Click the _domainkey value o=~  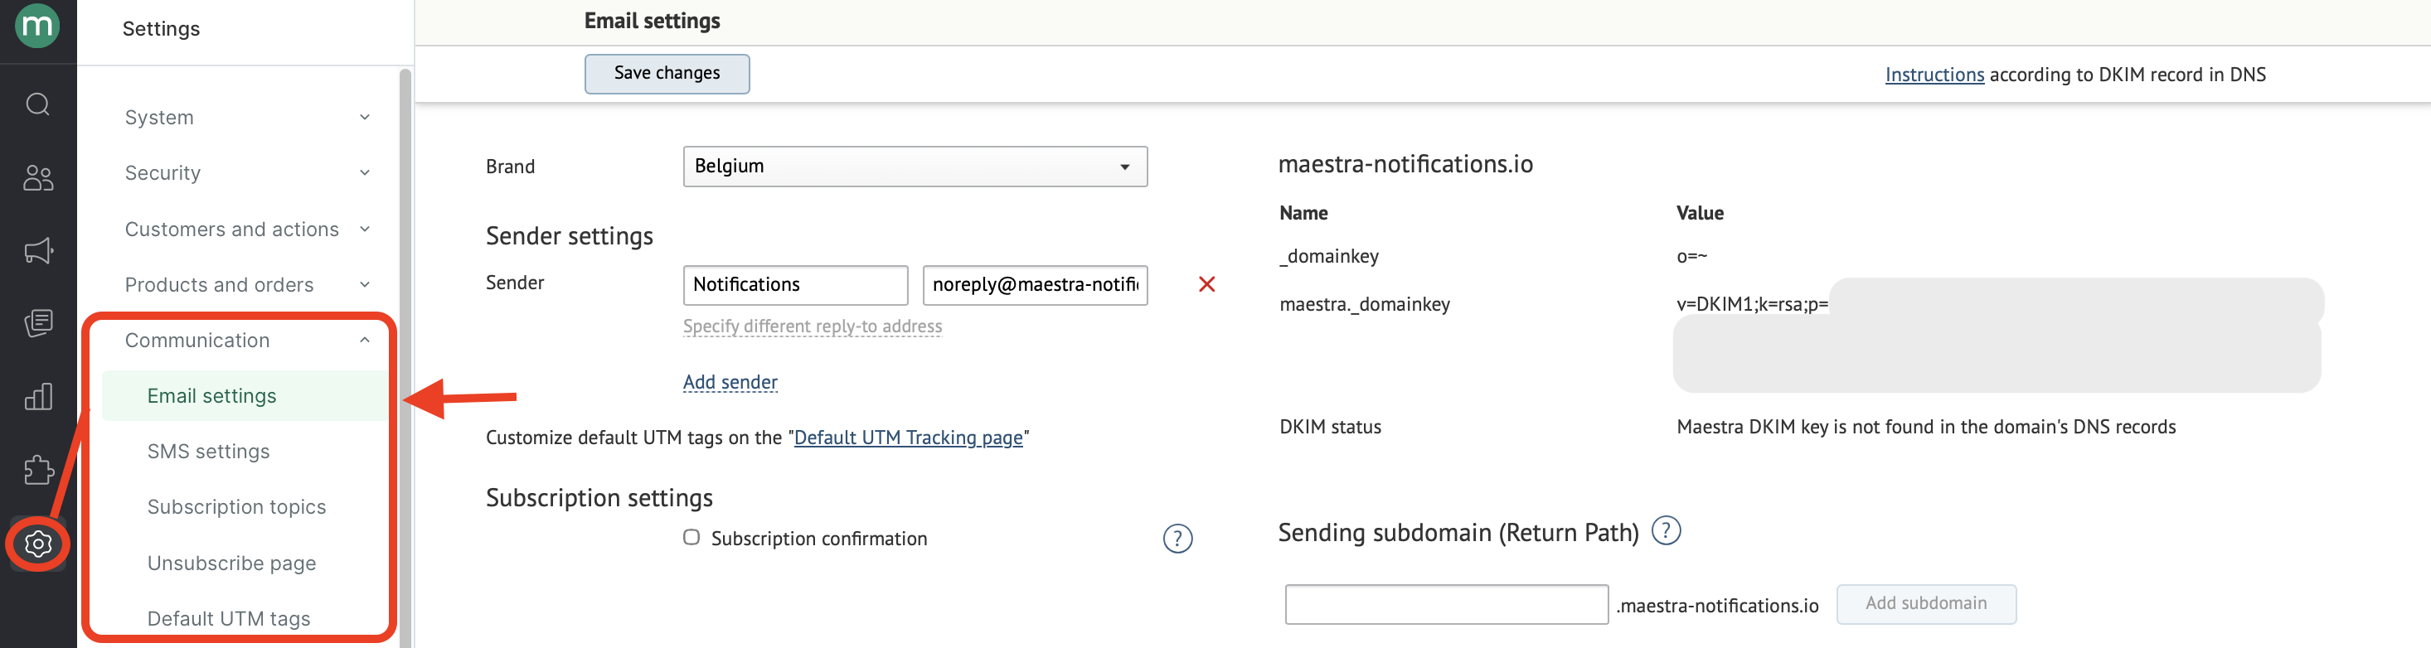click(x=1691, y=257)
